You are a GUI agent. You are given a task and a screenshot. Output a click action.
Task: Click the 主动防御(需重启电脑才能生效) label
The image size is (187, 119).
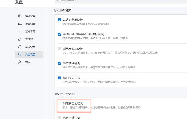[84, 34]
